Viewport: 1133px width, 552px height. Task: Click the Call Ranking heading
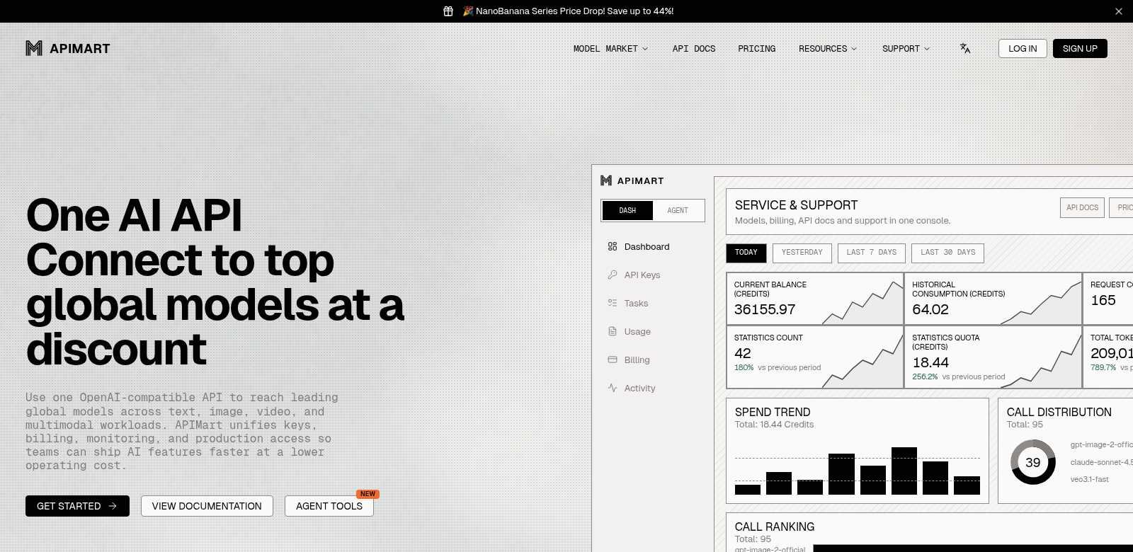click(775, 527)
